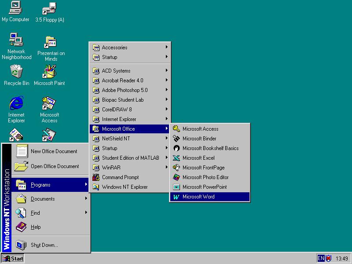Launch Microsoft Paint desktop shortcut

pos(49,75)
